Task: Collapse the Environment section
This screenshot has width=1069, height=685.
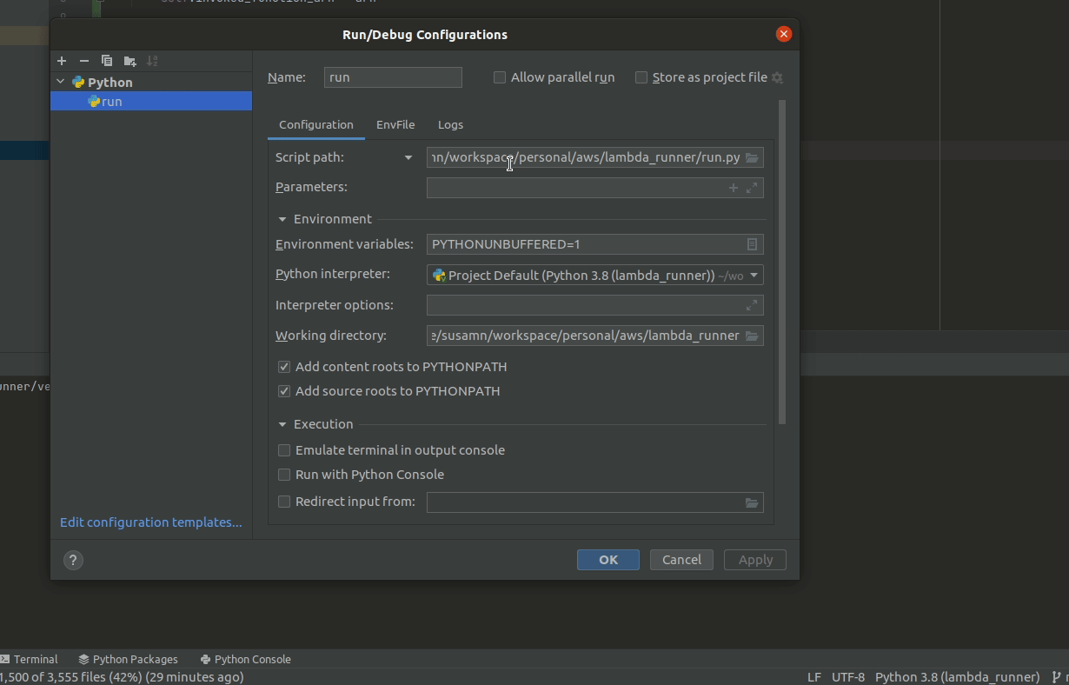Action: 282,219
